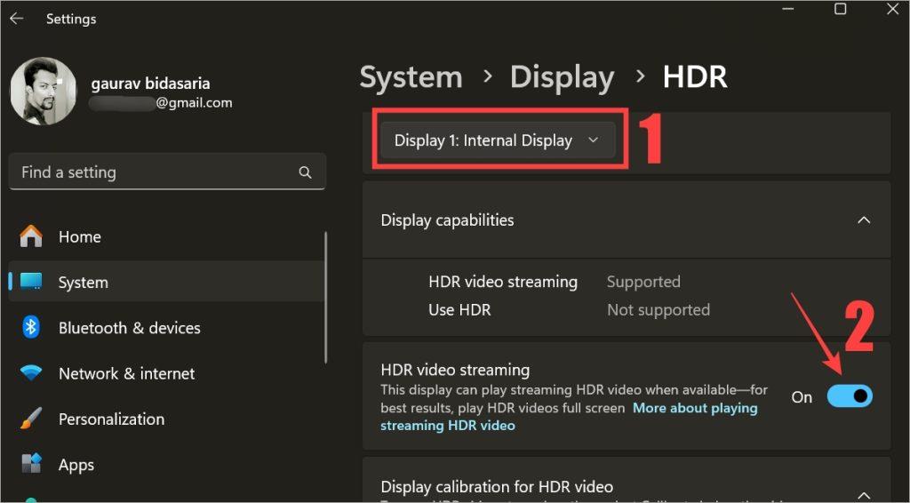
Task: Go to Personalization settings
Action: (x=166, y=419)
